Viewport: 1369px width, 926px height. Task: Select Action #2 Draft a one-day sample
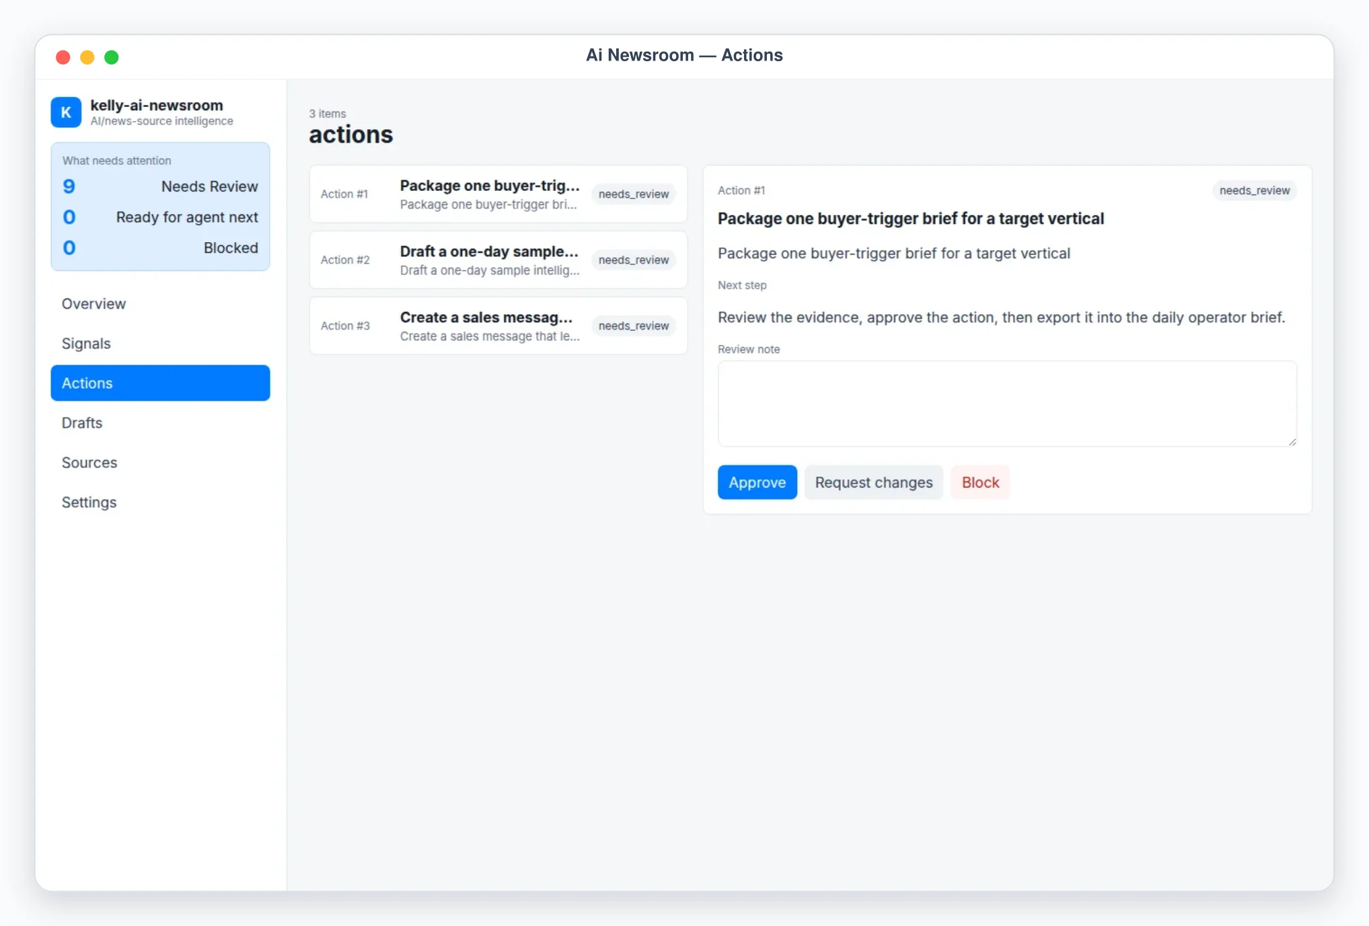[498, 260]
